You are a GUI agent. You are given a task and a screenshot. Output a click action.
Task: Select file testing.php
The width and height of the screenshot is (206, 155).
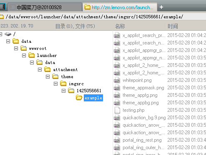(x=133, y=110)
